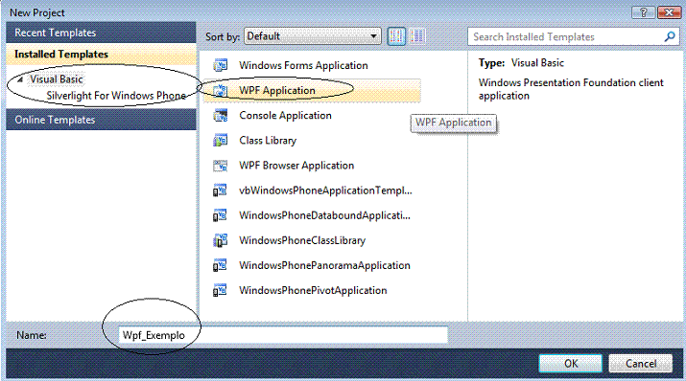Click the WindowsPhoneDataboundApplicati... icon
This screenshot has width=686, height=381.
coord(220,215)
